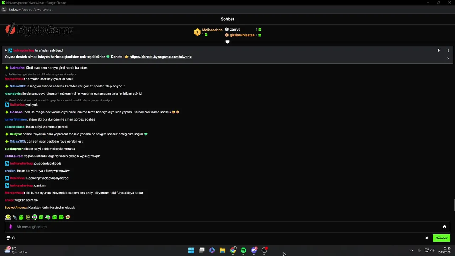Focus the 'Bir mesaj gönderin' message input
This screenshot has height=256, width=455.
point(227,227)
